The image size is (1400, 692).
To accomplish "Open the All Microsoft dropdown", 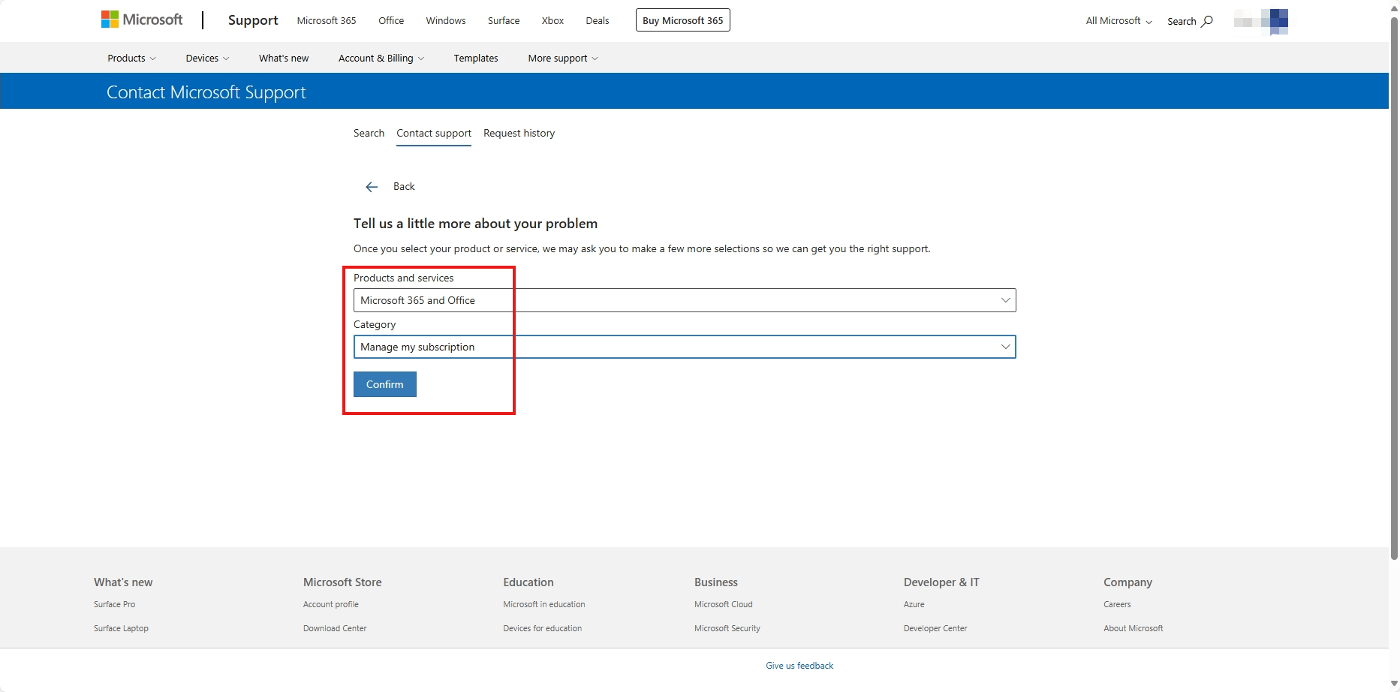I will [x=1118, y=21].
